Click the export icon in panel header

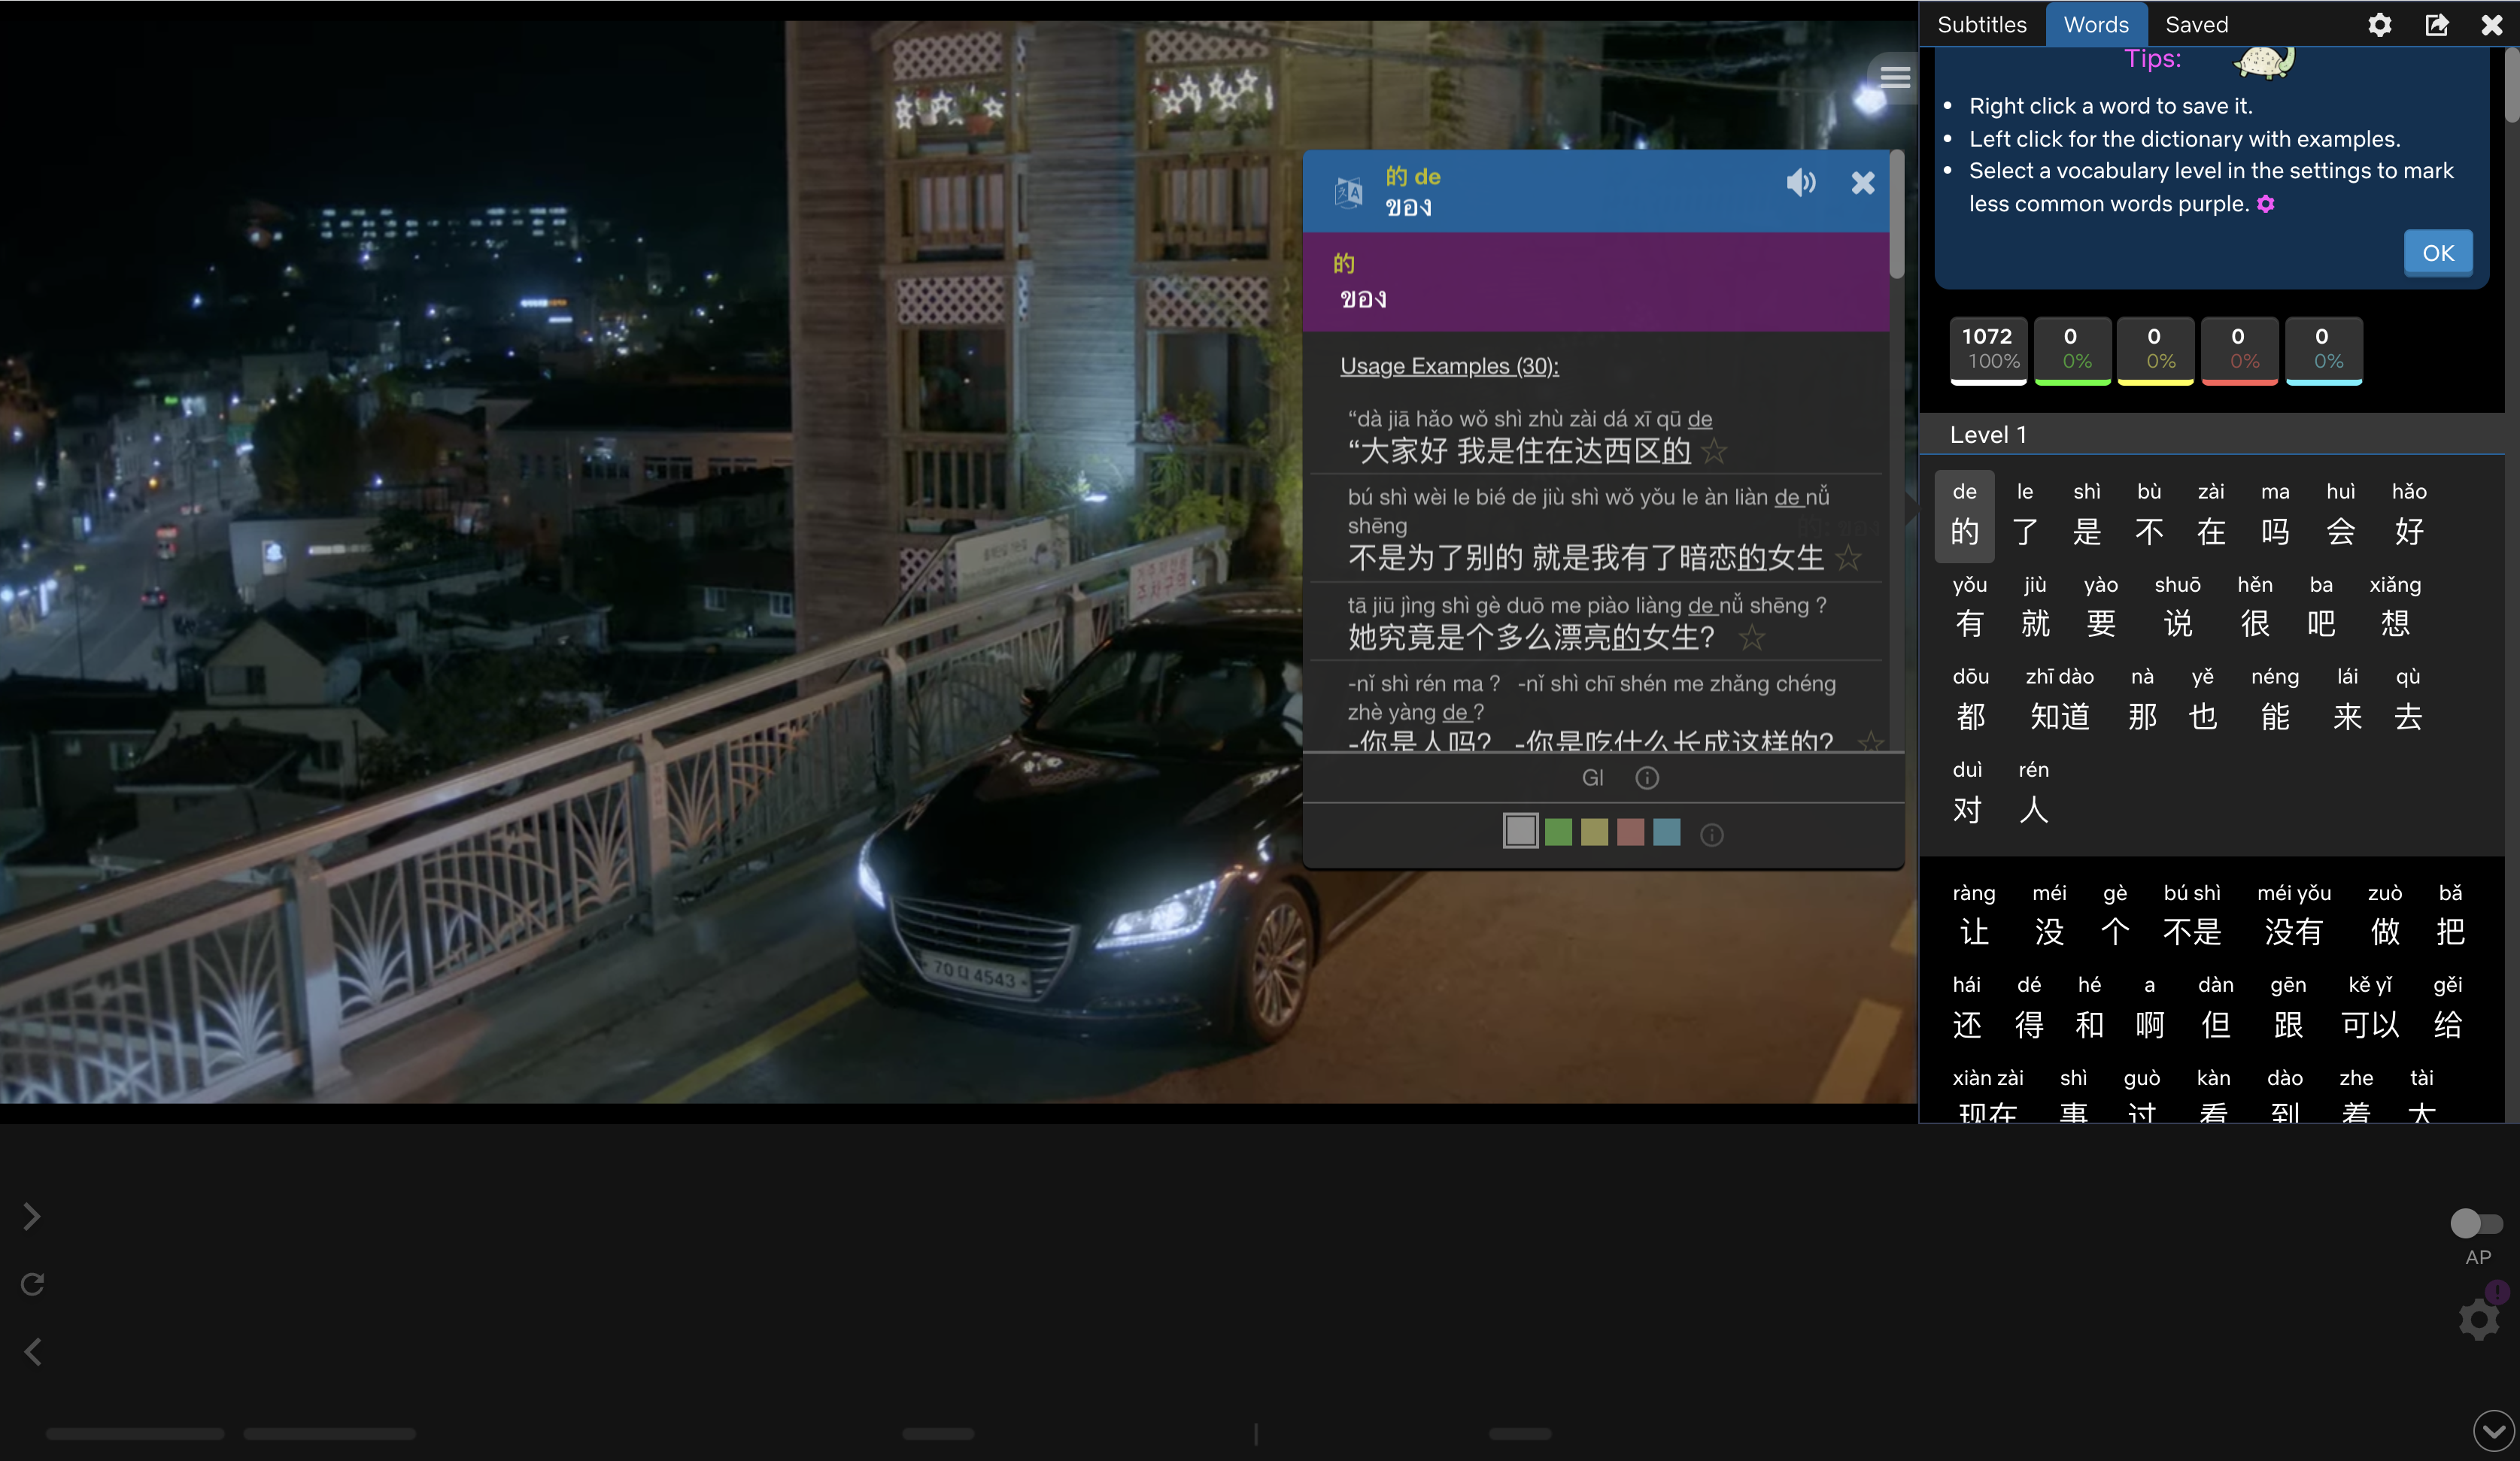point(2437,25)
